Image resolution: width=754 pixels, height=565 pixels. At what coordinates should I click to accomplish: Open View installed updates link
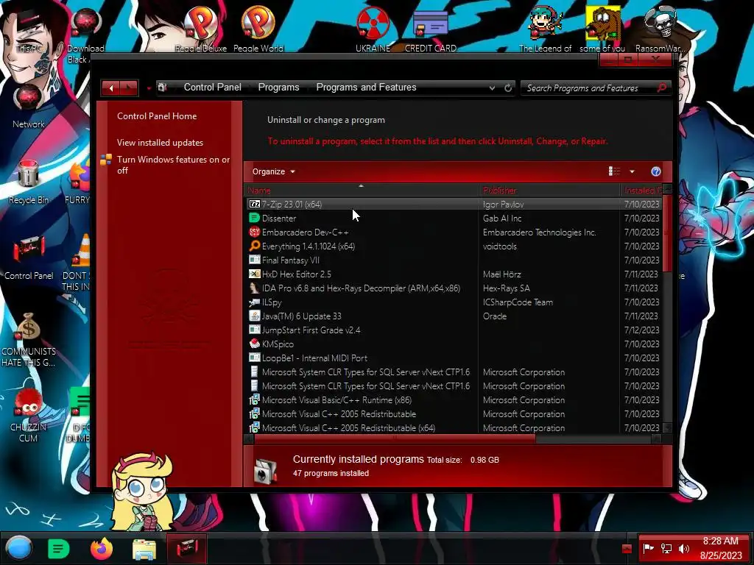click(x=160, y=142)
